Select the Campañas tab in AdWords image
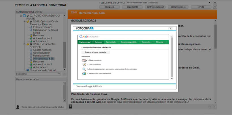The image size is (232, 115). coord(98,42)
